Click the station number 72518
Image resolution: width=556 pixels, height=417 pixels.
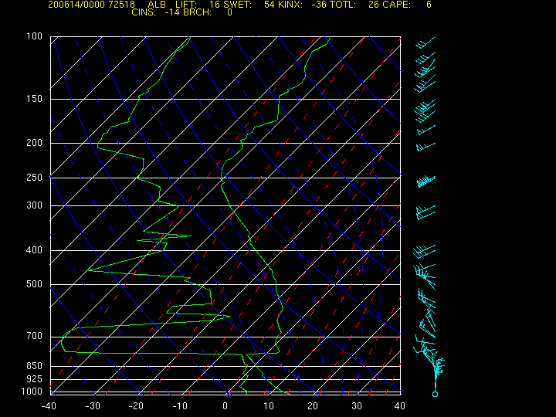pyautogui.click(x=122, y=5)
